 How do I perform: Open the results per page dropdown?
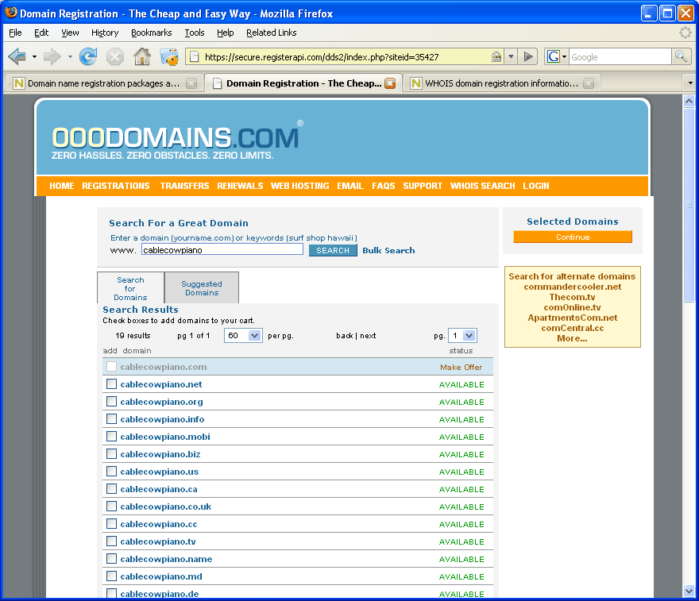[243, 336]
